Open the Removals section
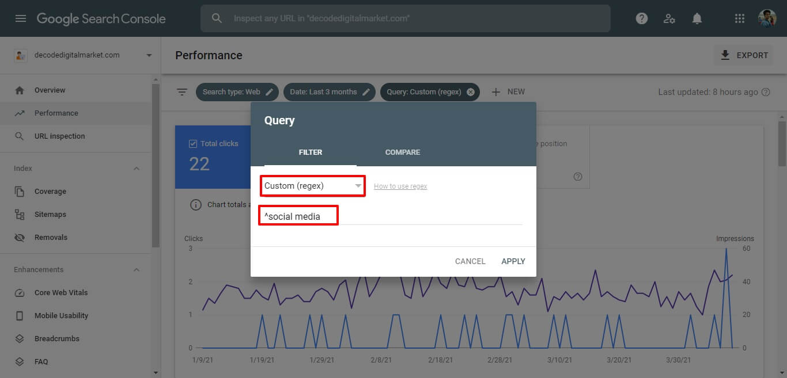Screen dimensions: 787x378 point(50,237)
